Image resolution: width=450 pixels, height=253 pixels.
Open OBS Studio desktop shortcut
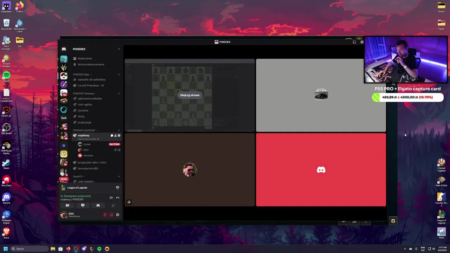point(6,129)
